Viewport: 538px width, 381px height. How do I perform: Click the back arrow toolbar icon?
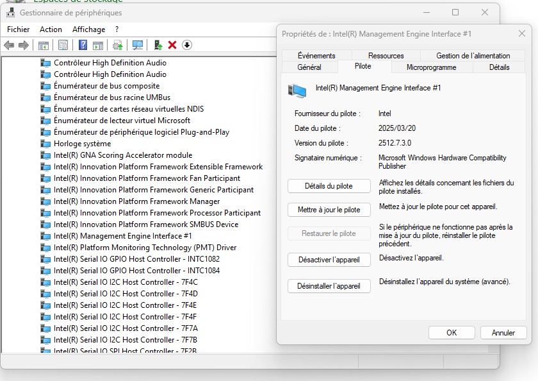[9, 45]
